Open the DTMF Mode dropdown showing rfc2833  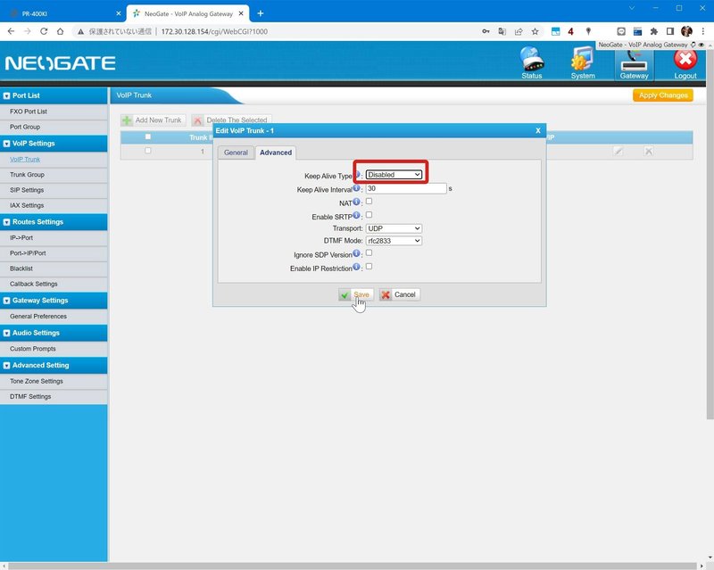pyautogui.click(x=394, y=241)
